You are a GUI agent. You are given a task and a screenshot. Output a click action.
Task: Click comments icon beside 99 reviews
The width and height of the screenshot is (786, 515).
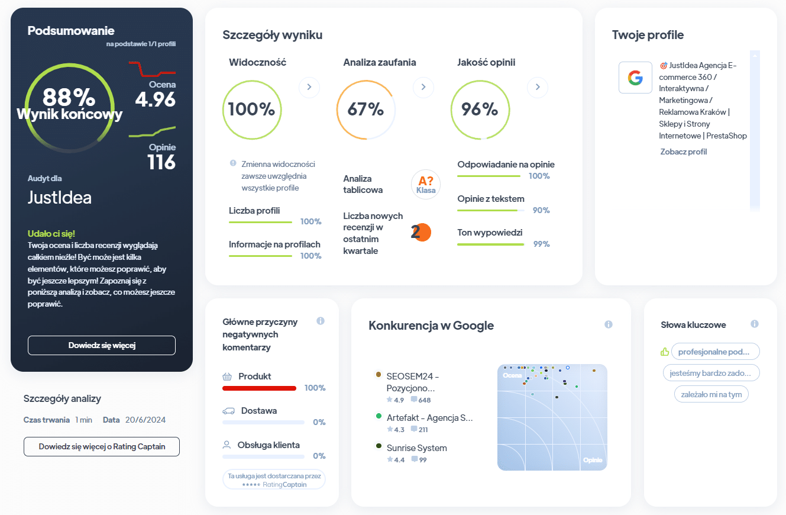(414, 459)
